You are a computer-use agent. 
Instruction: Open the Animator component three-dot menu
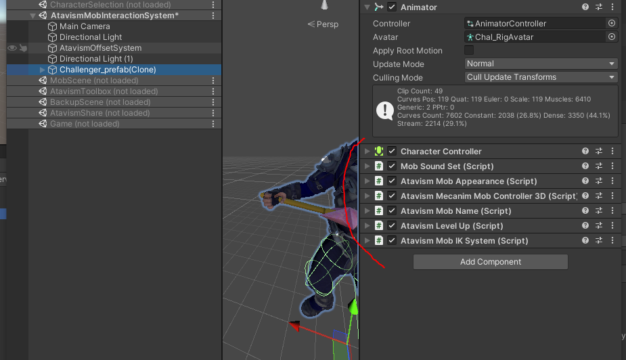pos(612,7)
